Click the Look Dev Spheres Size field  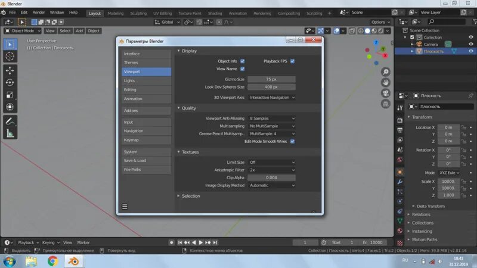pyautogui.click(x=271, y=87)
